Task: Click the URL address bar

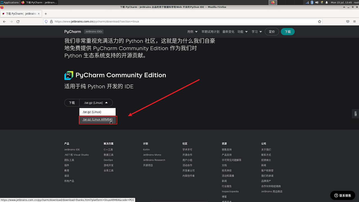Action: point(182,22)
